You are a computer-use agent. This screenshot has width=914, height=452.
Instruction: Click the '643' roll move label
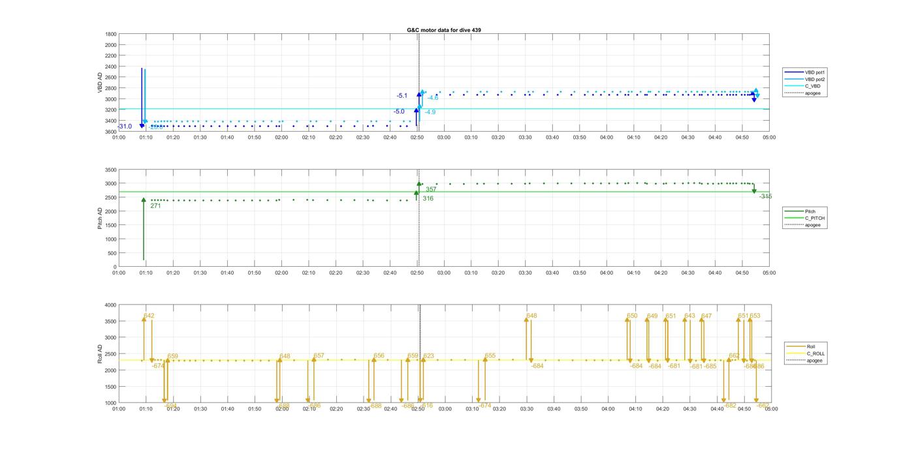pyautogui.click(x=689, y=316)
